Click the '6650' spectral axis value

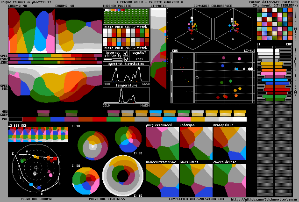click(146, 84)
